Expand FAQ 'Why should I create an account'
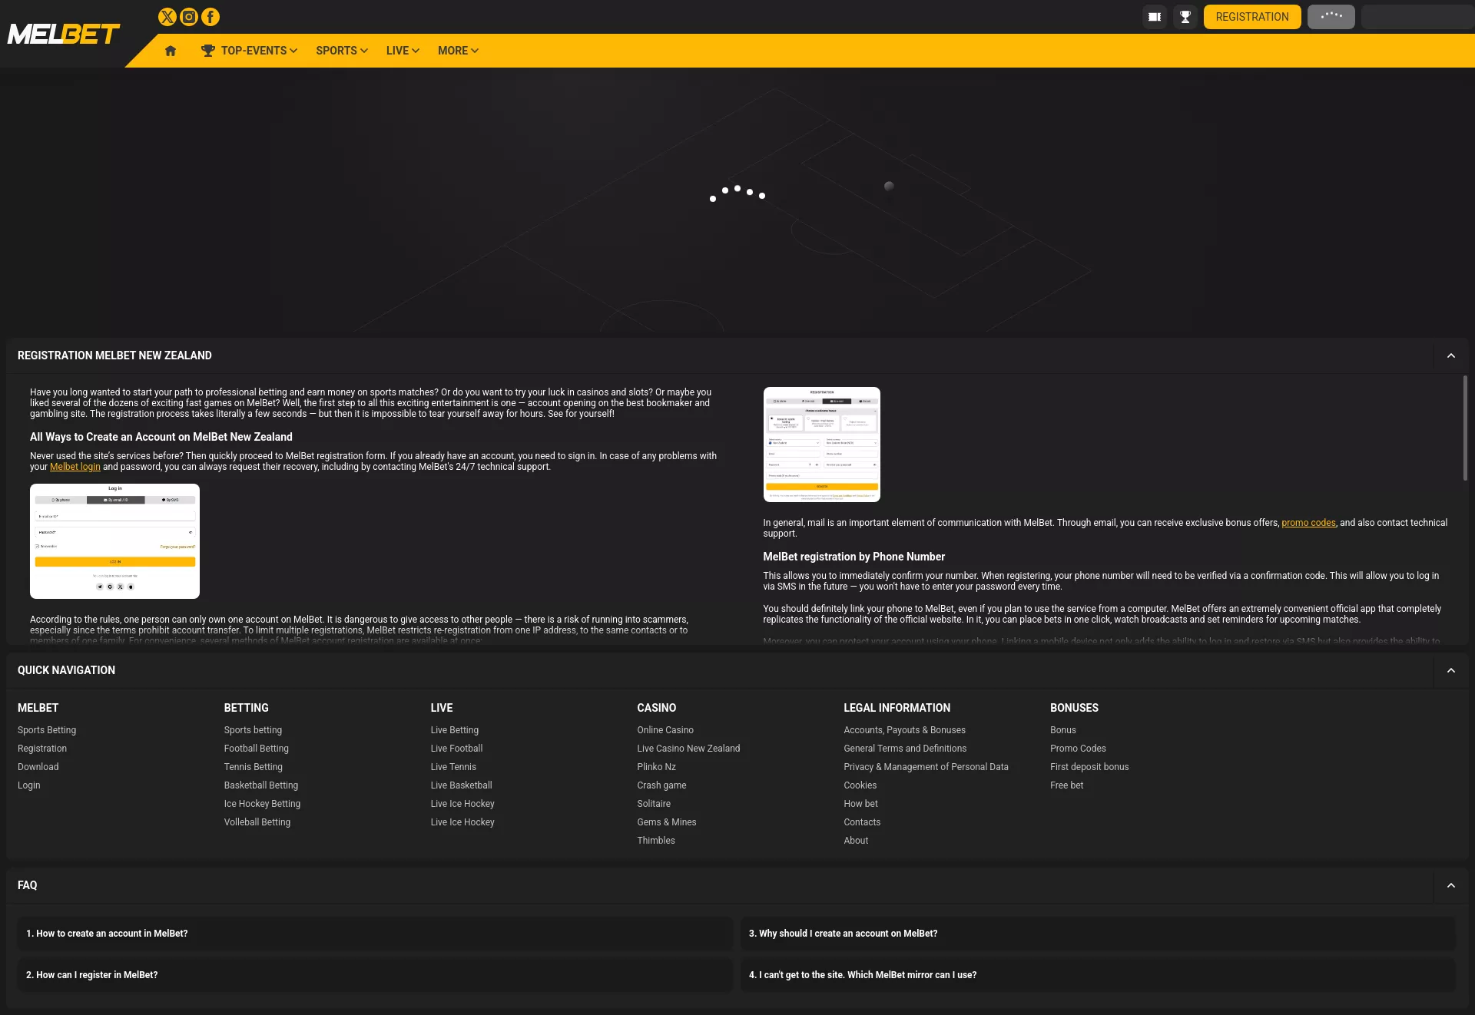This screenshot has width=1475, height=1015. (x=1098, y=934)
